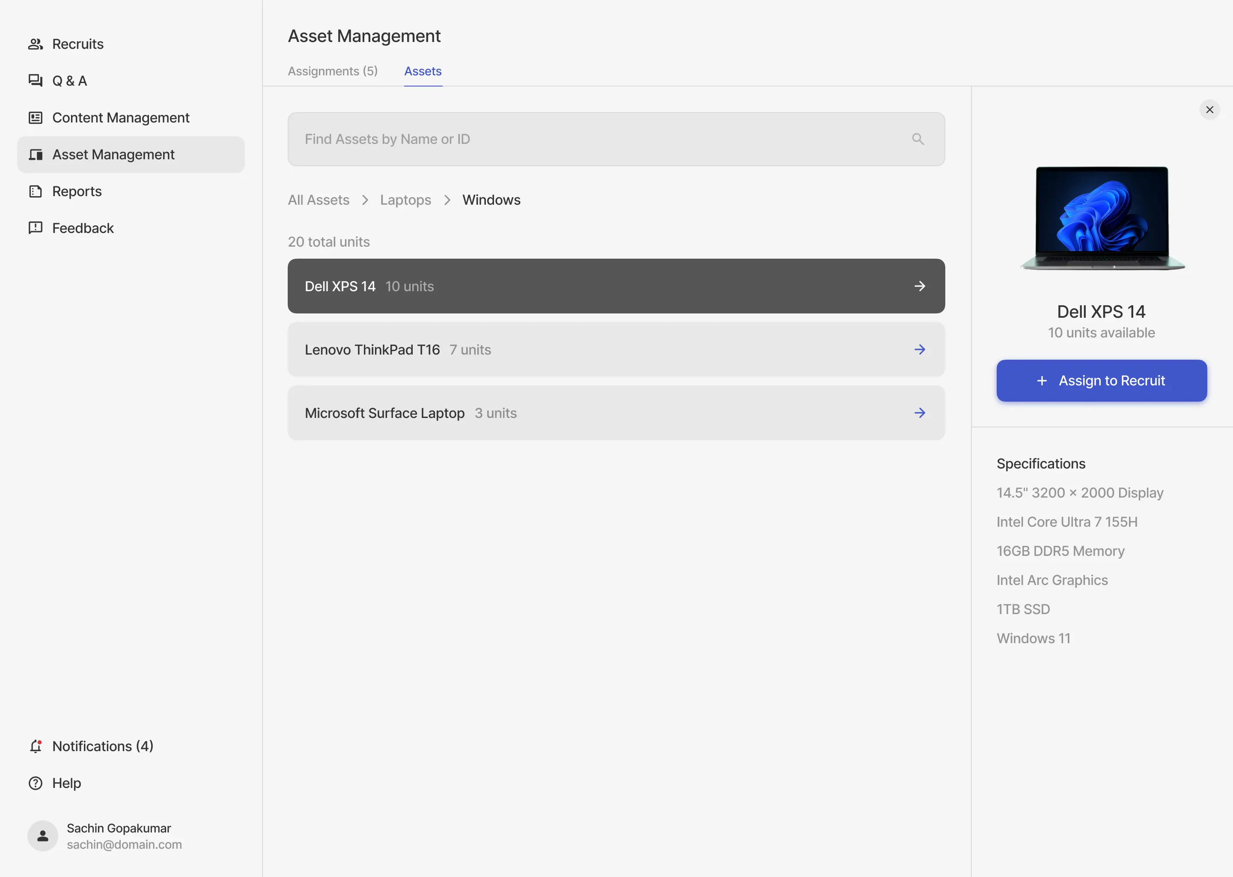Click the plus icon on Assign to Recruit
This screenshot has height=877, width=1233.
coord(1042,381)
